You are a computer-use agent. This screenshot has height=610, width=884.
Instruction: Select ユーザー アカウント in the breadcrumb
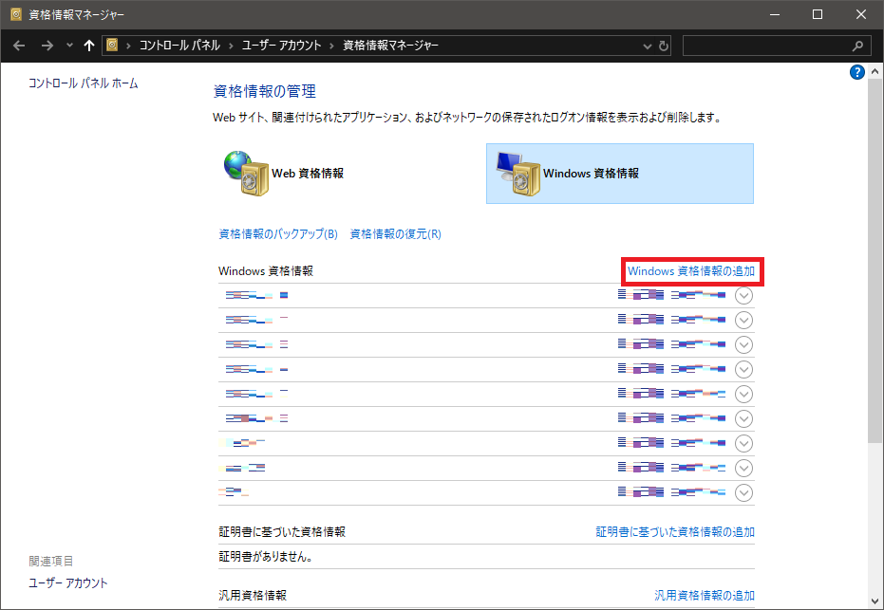click(281, 46)
